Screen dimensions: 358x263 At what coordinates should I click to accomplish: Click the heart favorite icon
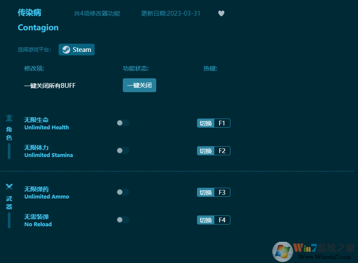[x=221, y=13]
